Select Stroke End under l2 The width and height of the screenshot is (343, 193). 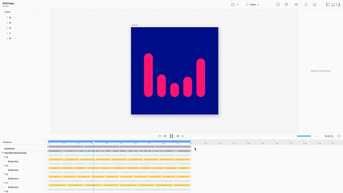point(13,179)
